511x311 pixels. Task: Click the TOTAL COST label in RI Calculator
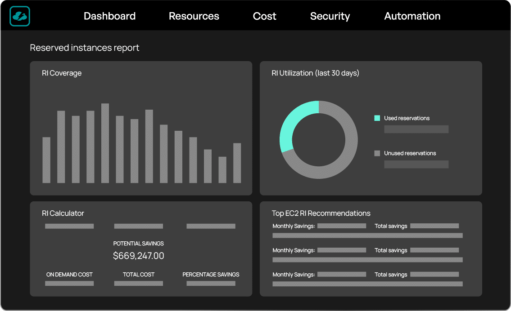139,275
